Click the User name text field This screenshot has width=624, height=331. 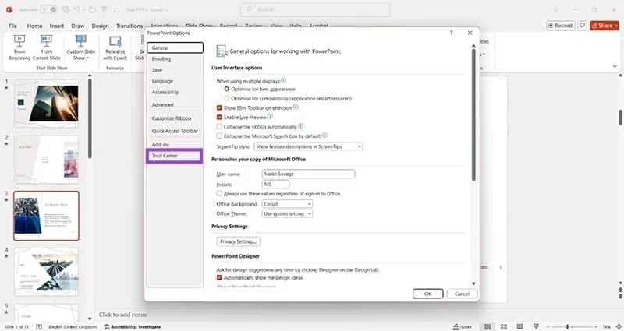tap(310, 174)
